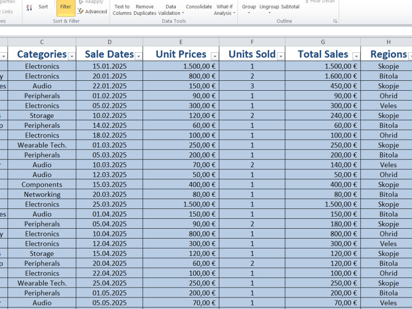Click Consolidate

[199, 7]
